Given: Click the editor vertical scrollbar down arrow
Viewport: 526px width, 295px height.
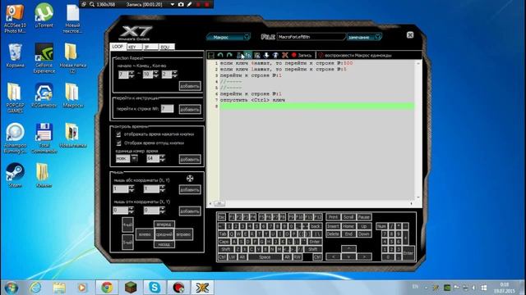Looking at the screenshot, I should [418, 197].
